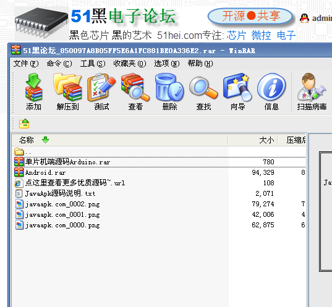
Task: Select file Android.rar
Action: tap(45, 172)
